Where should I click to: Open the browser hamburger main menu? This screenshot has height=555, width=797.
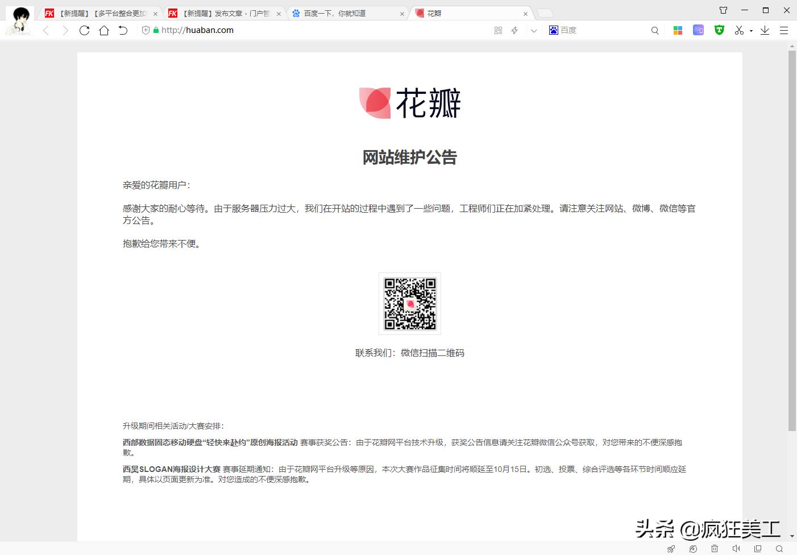[783, 31]
